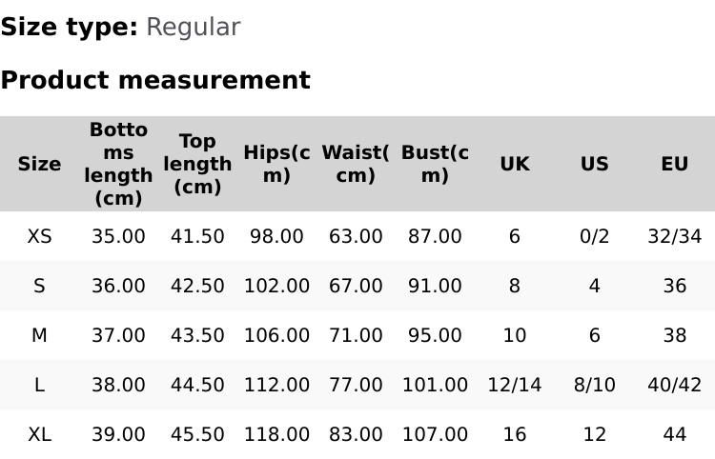Screen dimensions: 715x459
Task: Select the M size row label
Action: point(39,335)
